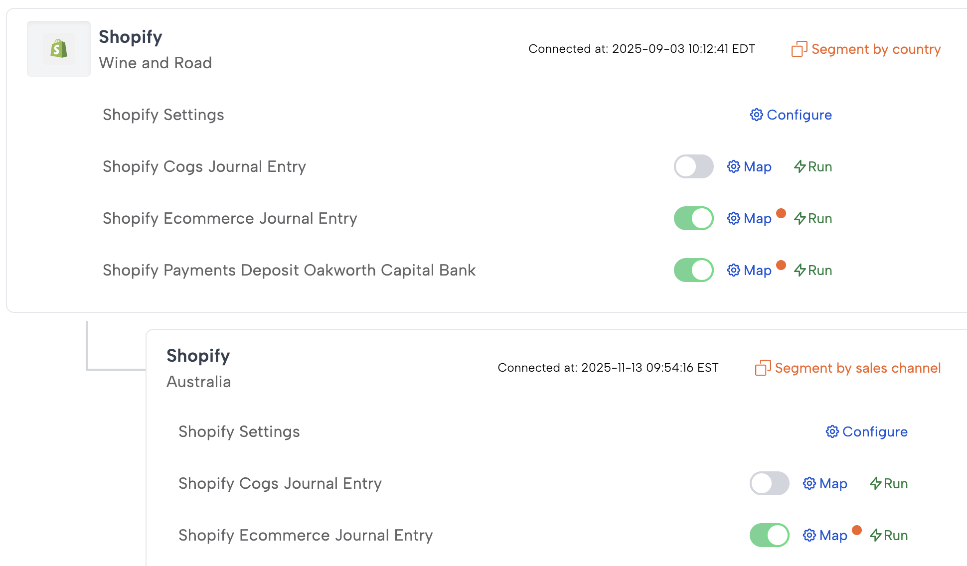Click the segment icon beside Segment by sales channel
Image resolution: width=967 pixels, height=566 pixels.
pyautogui.click(x=763, y=368)
